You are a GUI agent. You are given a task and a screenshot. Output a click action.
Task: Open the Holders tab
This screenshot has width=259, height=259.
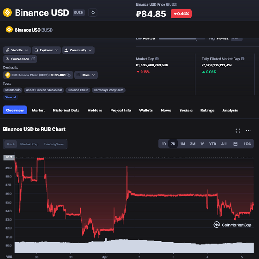tap(95, 110)
